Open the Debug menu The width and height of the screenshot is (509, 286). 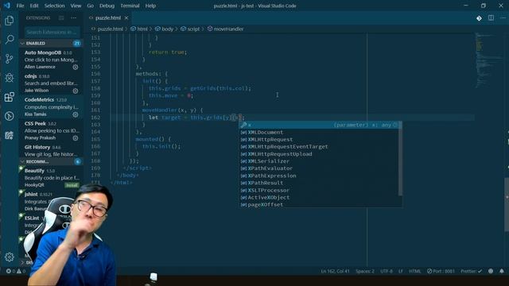point(107,6)
